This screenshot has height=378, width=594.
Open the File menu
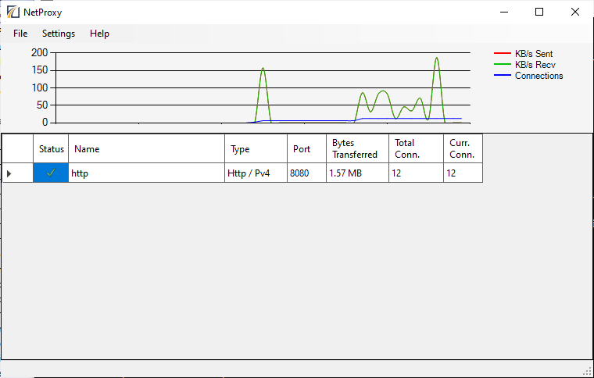(20, 34)
